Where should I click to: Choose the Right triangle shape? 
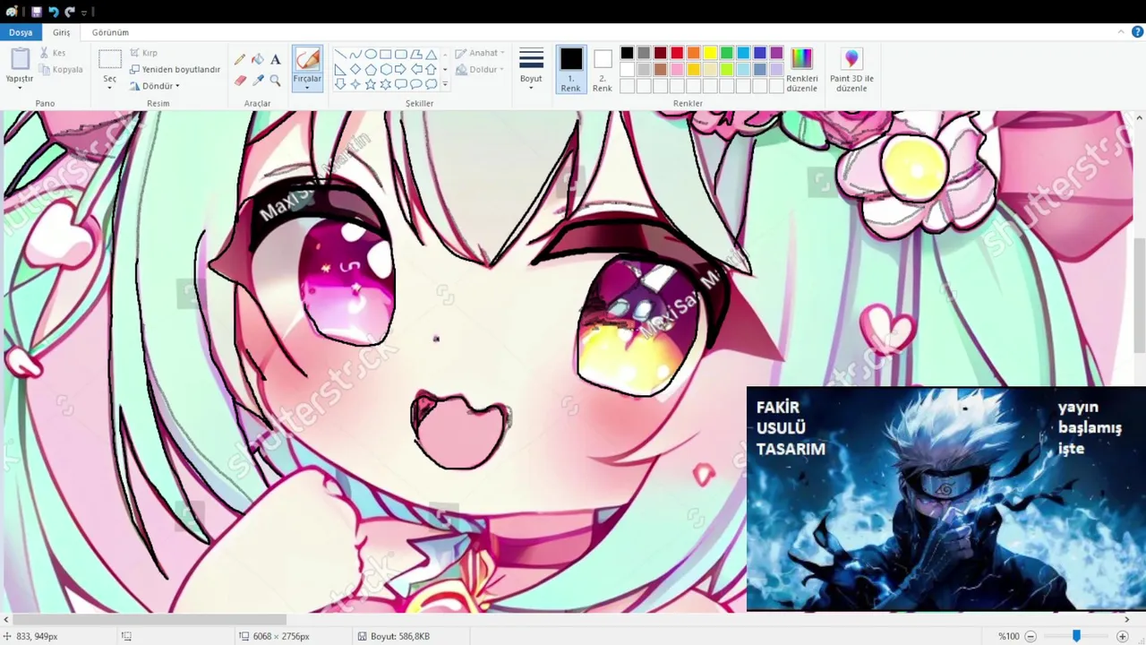point(340,69)
